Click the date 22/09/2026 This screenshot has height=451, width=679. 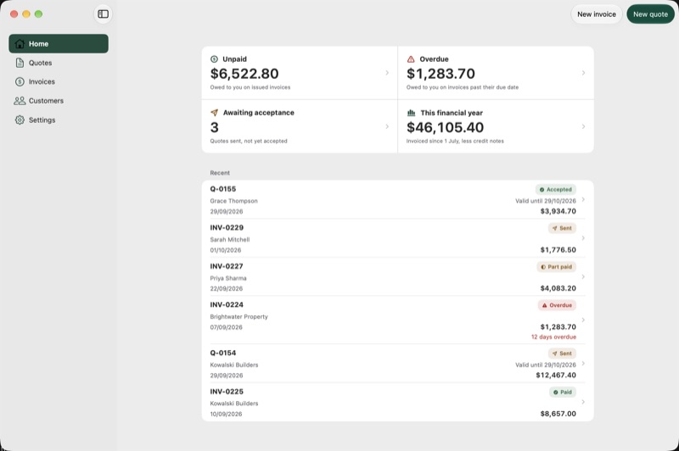point(227,289)
